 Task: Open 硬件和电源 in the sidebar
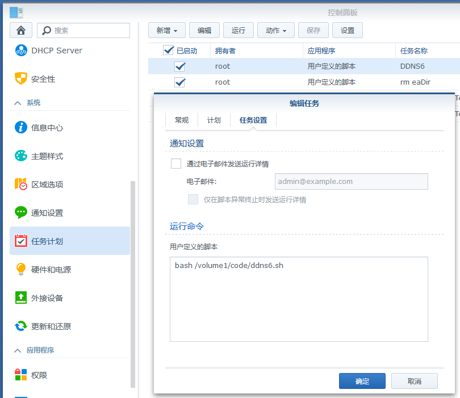pos(51,270)
